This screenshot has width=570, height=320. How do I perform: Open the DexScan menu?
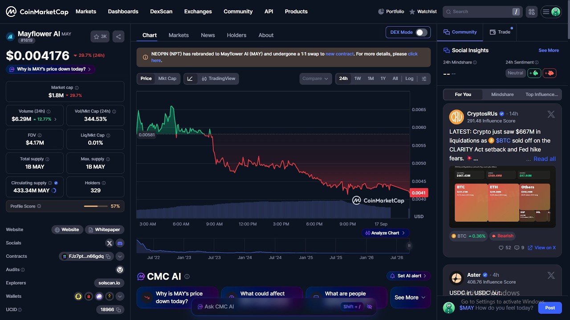pyautogui.click(x=161, y=12)
